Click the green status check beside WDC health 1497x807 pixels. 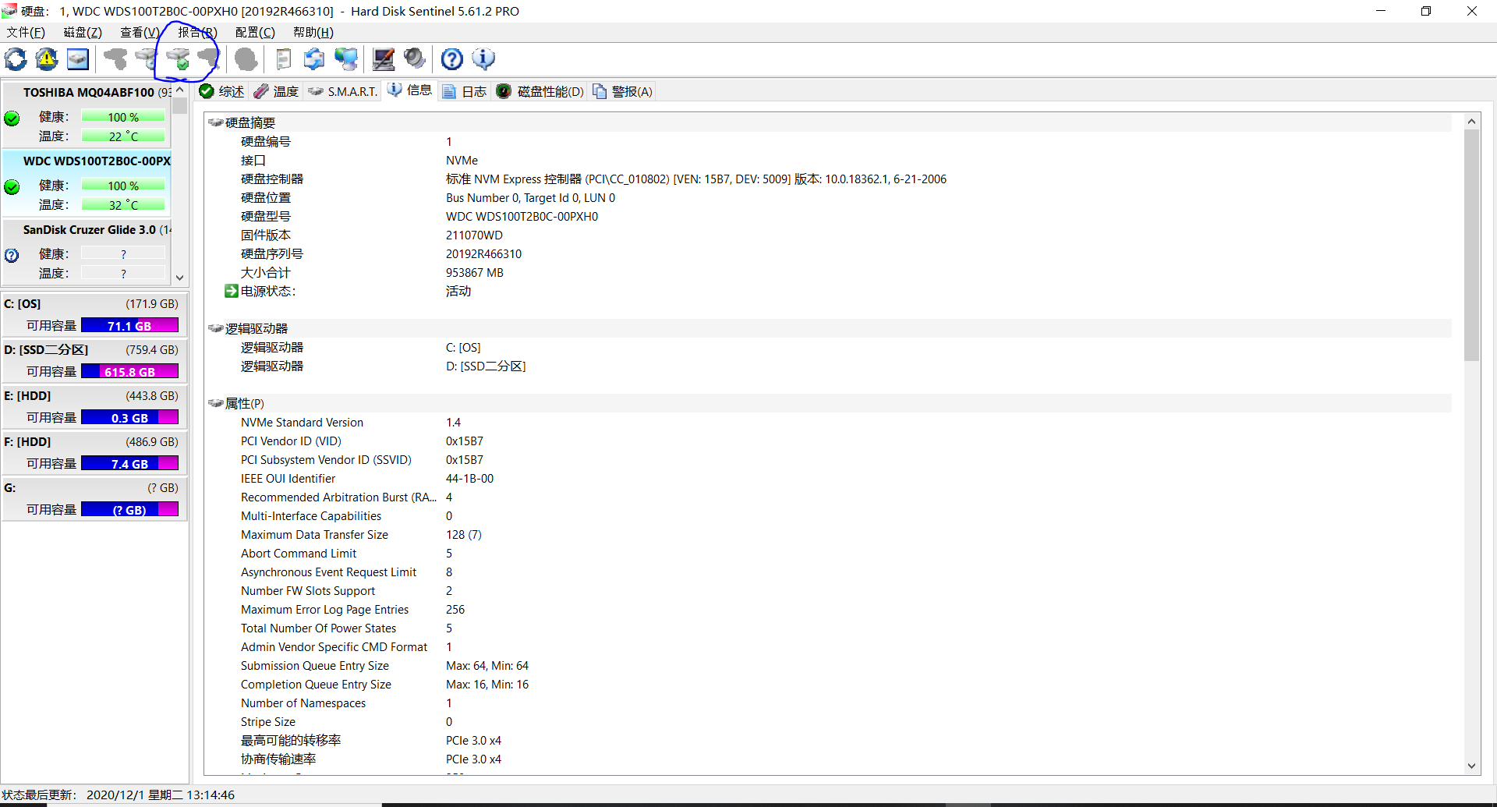point(12,187)
